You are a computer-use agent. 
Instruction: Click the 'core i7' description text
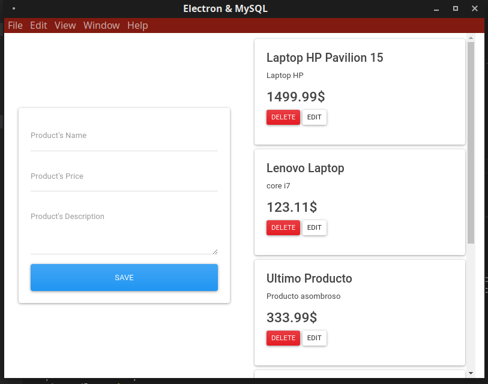click(x=279, y=186)
